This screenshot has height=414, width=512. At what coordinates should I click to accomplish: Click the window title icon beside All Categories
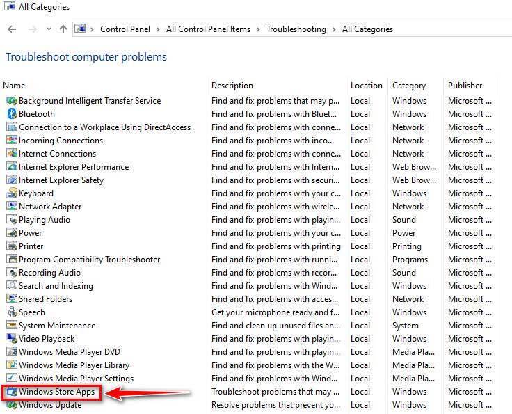pos(10,6)
